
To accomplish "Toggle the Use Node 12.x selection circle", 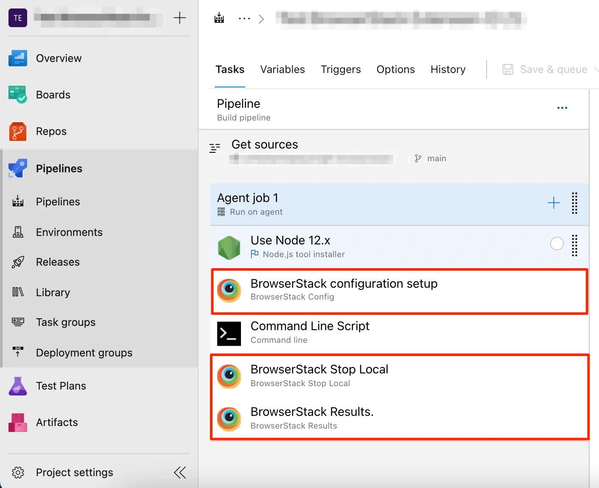I will coord(557,244).
